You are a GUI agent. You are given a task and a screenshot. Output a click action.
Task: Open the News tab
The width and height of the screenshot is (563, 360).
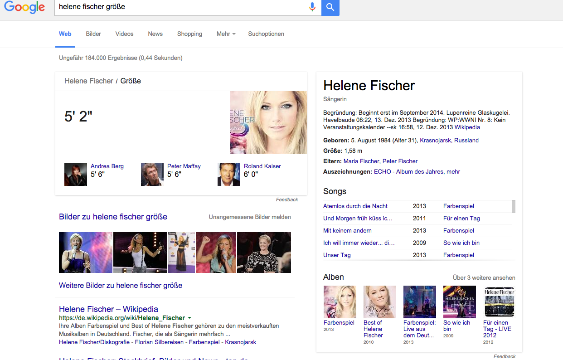[x=155, y=34]
